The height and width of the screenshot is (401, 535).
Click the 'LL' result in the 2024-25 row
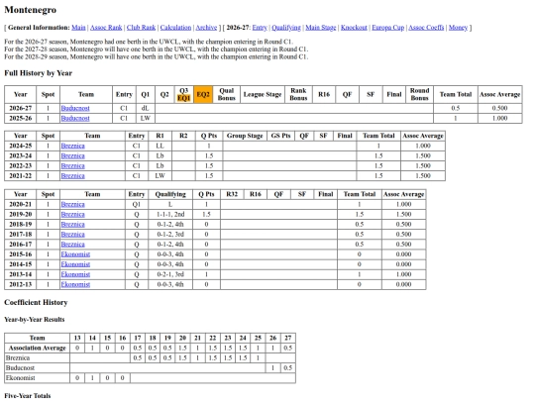point(160,146)
